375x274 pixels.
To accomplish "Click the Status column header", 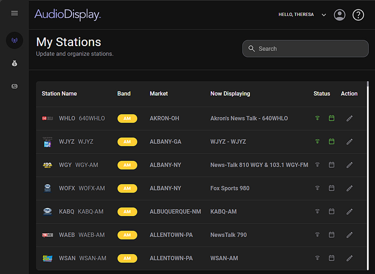I will (x=321, y=93).
